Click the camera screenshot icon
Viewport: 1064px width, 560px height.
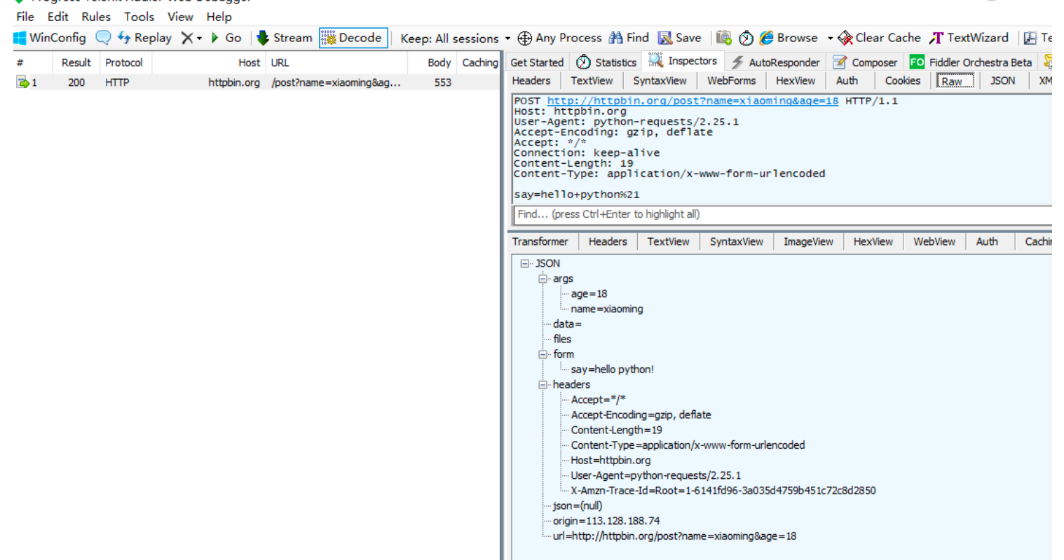coord(724,38)
